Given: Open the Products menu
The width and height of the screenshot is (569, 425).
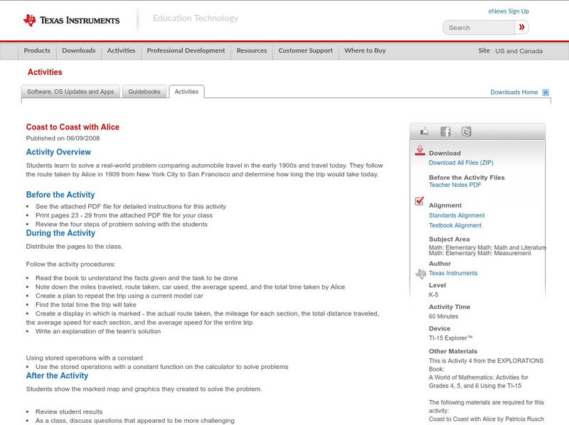Looking at the screenshot, I should tap(37, 50).
